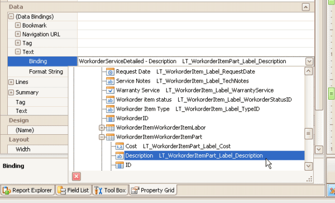This screenshot has width=335, height=203.
Task: Select the WorkorderItemWorkorderItemPart tree label
Action: tap(159, 137)
